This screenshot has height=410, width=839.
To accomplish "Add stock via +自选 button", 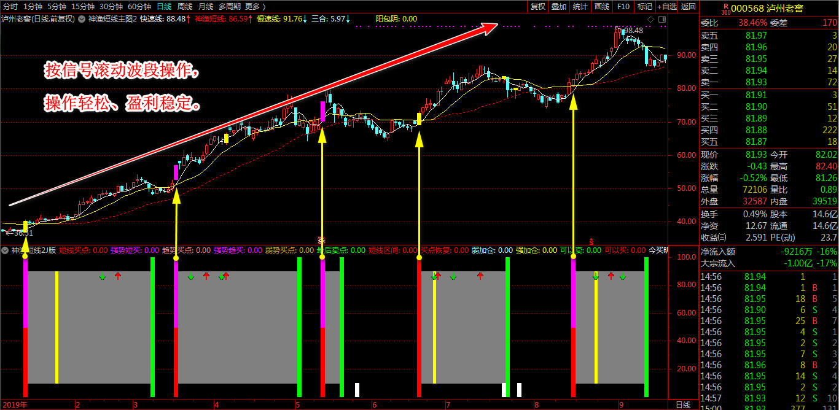I will click(666, 6).
